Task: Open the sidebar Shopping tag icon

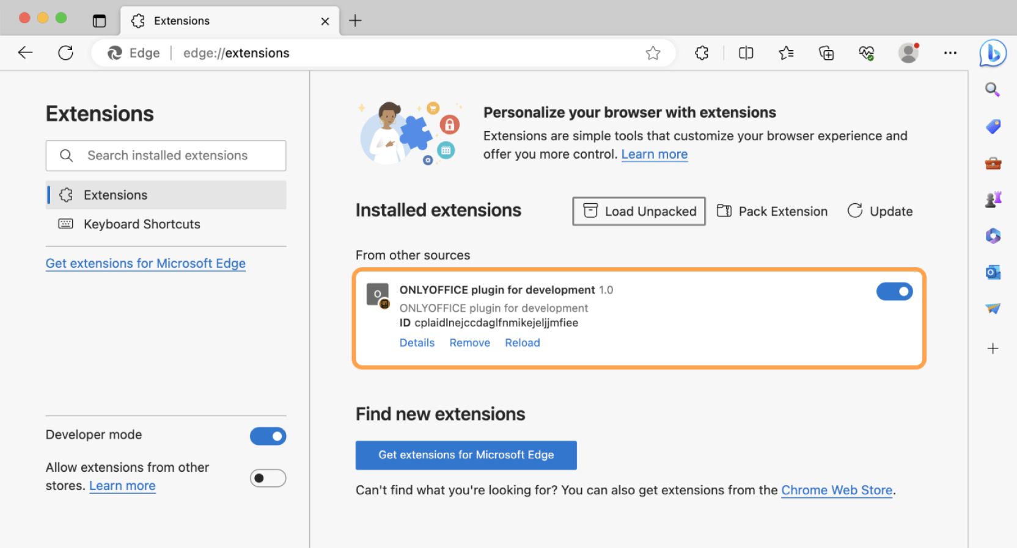Action: [993, 126]
